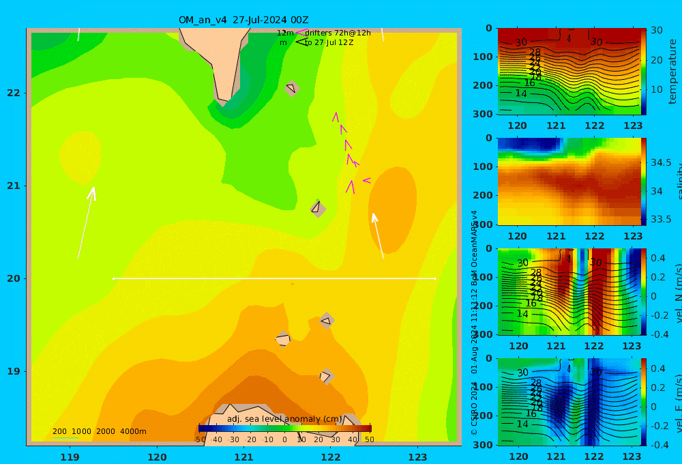Click the 'adj. sea level anomaly (cm)' label
Viewport: 682px width, 464px height.
[284, 419]
